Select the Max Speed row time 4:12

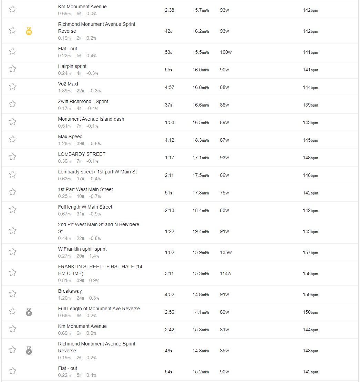point(169,140)
